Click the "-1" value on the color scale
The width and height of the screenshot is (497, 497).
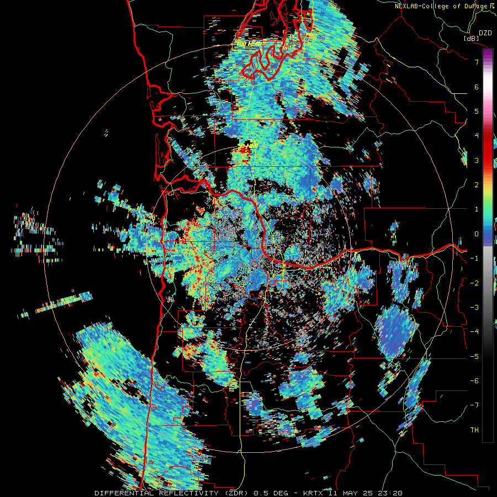pos(474,258)
